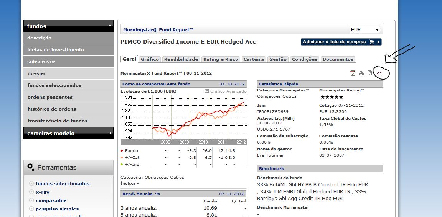442x217 pixels.
Task: Open dossier in sidebar
Action: click(68, 73)
